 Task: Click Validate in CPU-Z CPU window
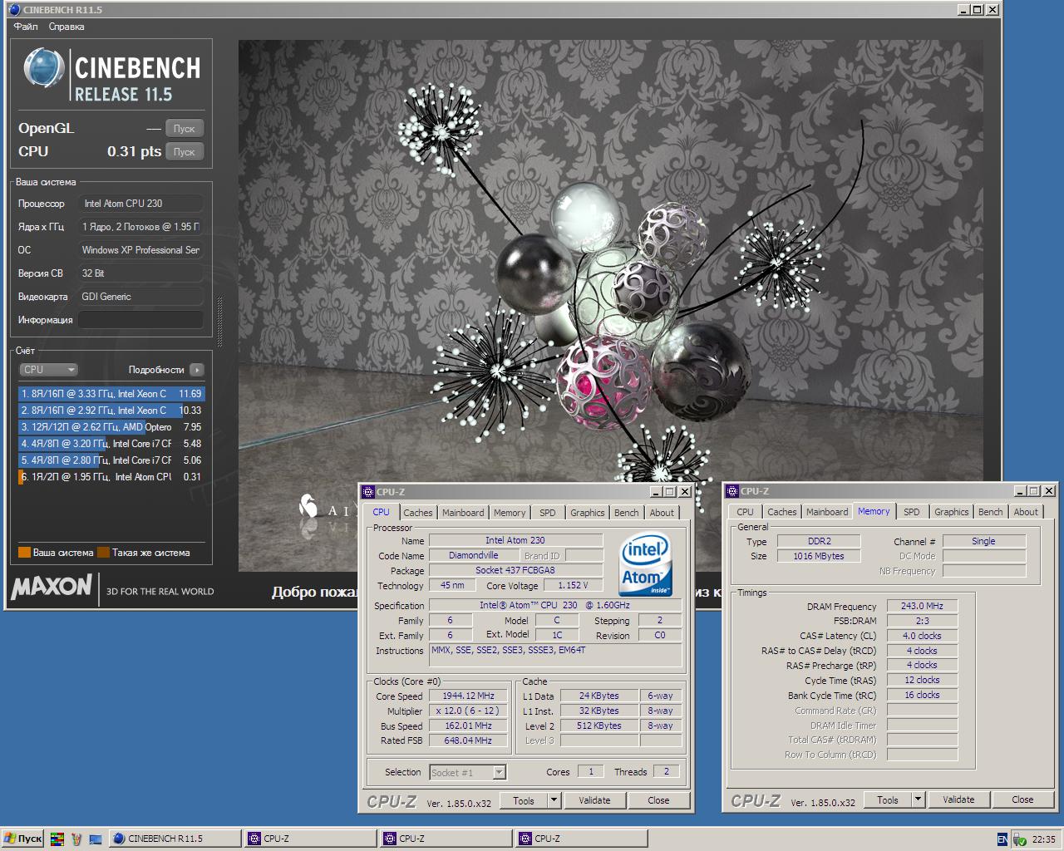click(594, 800)
